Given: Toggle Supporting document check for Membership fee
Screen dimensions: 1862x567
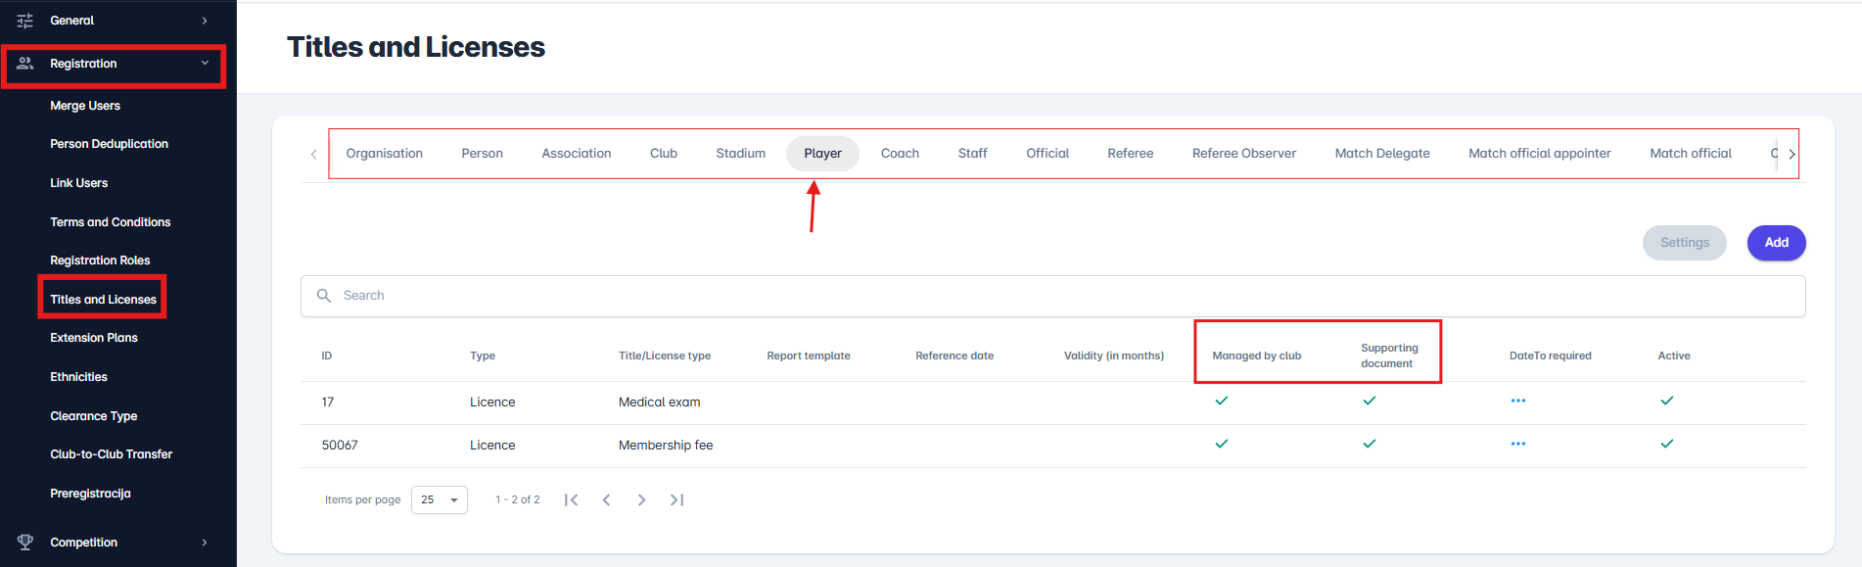Looking at the screenshot, I should [x=1369, y=445].
